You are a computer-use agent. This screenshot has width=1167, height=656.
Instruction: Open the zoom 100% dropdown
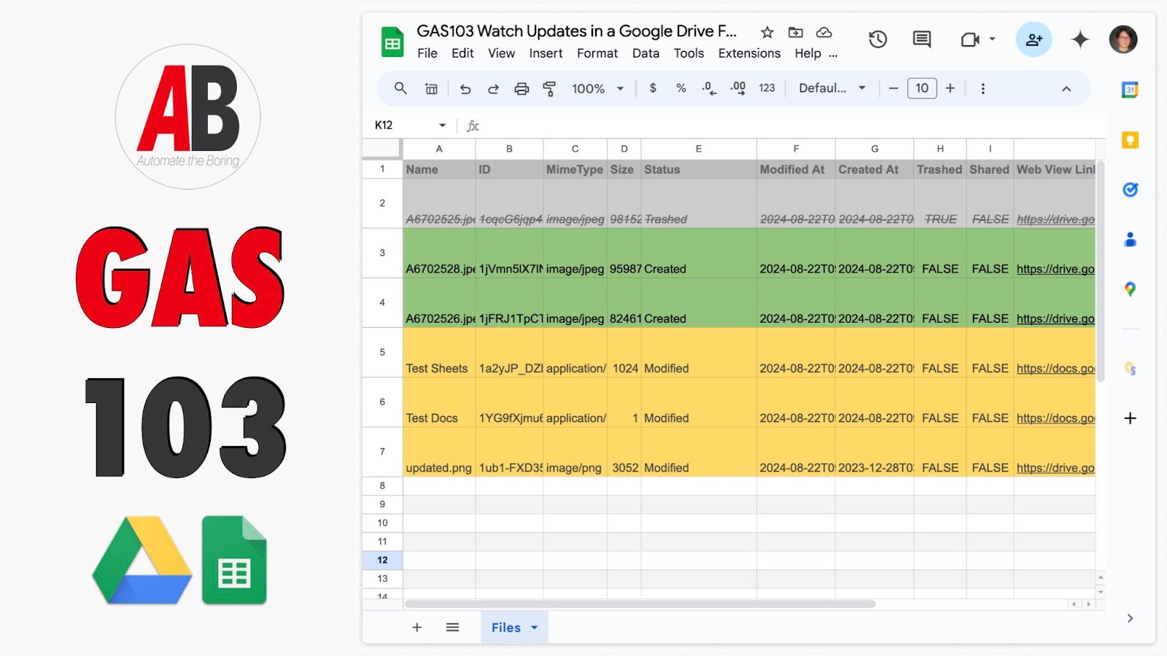click(x=597, y=88)
